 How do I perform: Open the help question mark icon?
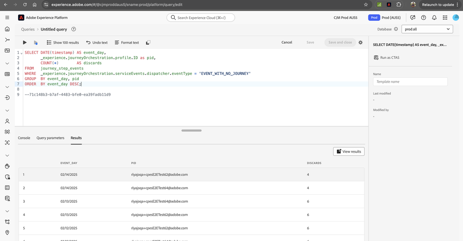tap(423, 18)
